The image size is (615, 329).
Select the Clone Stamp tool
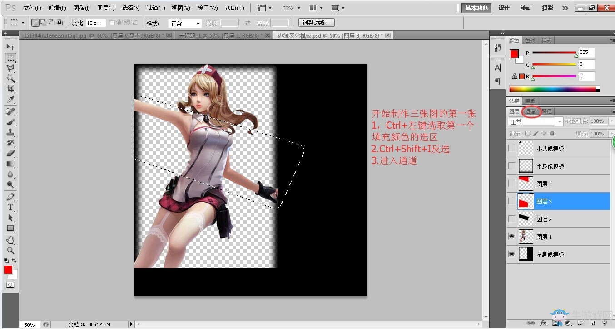click(x=10, y=132)
